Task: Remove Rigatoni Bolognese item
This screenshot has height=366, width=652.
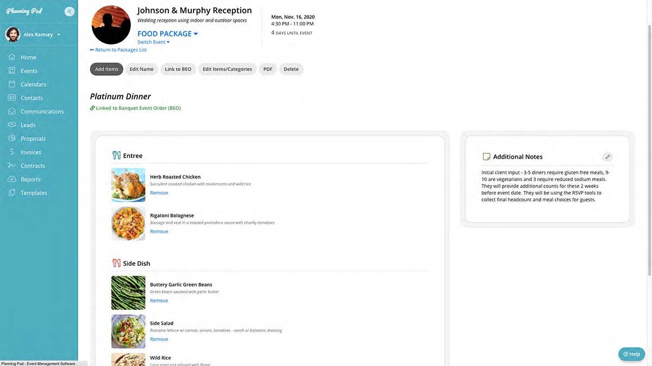Action: click(159, 232)
